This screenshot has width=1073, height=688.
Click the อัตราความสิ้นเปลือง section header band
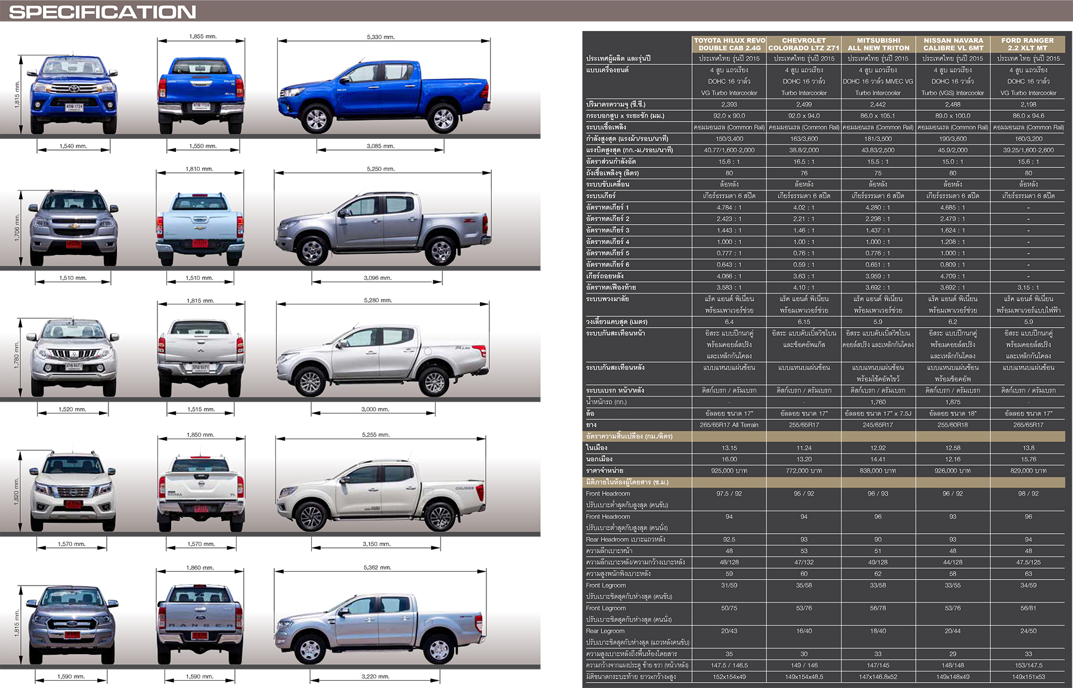(x=824, y=437)
